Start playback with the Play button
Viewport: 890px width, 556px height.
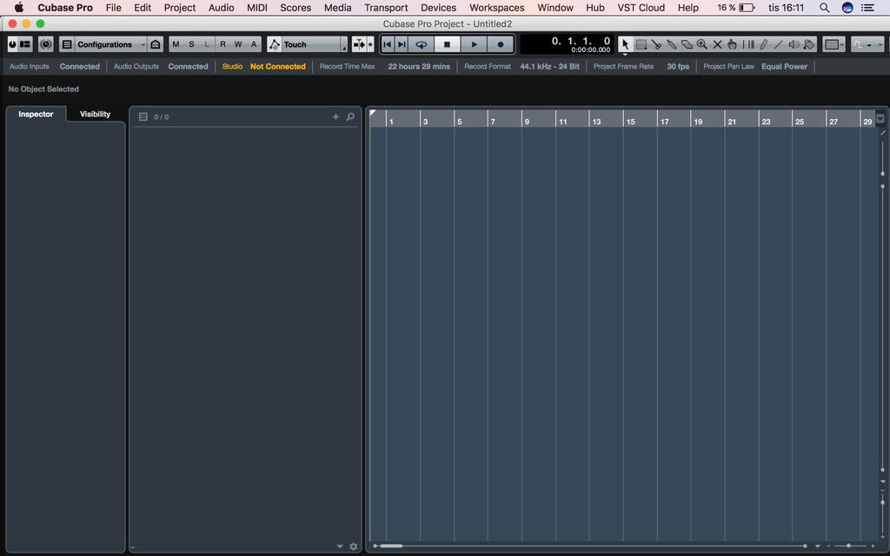(474, 44)
